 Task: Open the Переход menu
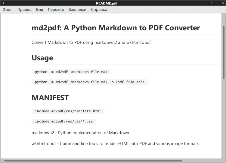coord(56,10)
